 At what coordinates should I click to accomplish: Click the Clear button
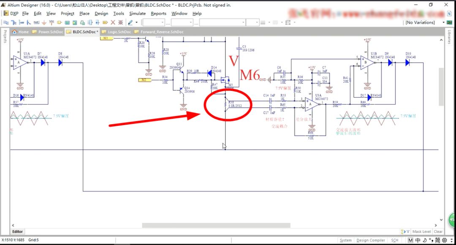(438, 231)
